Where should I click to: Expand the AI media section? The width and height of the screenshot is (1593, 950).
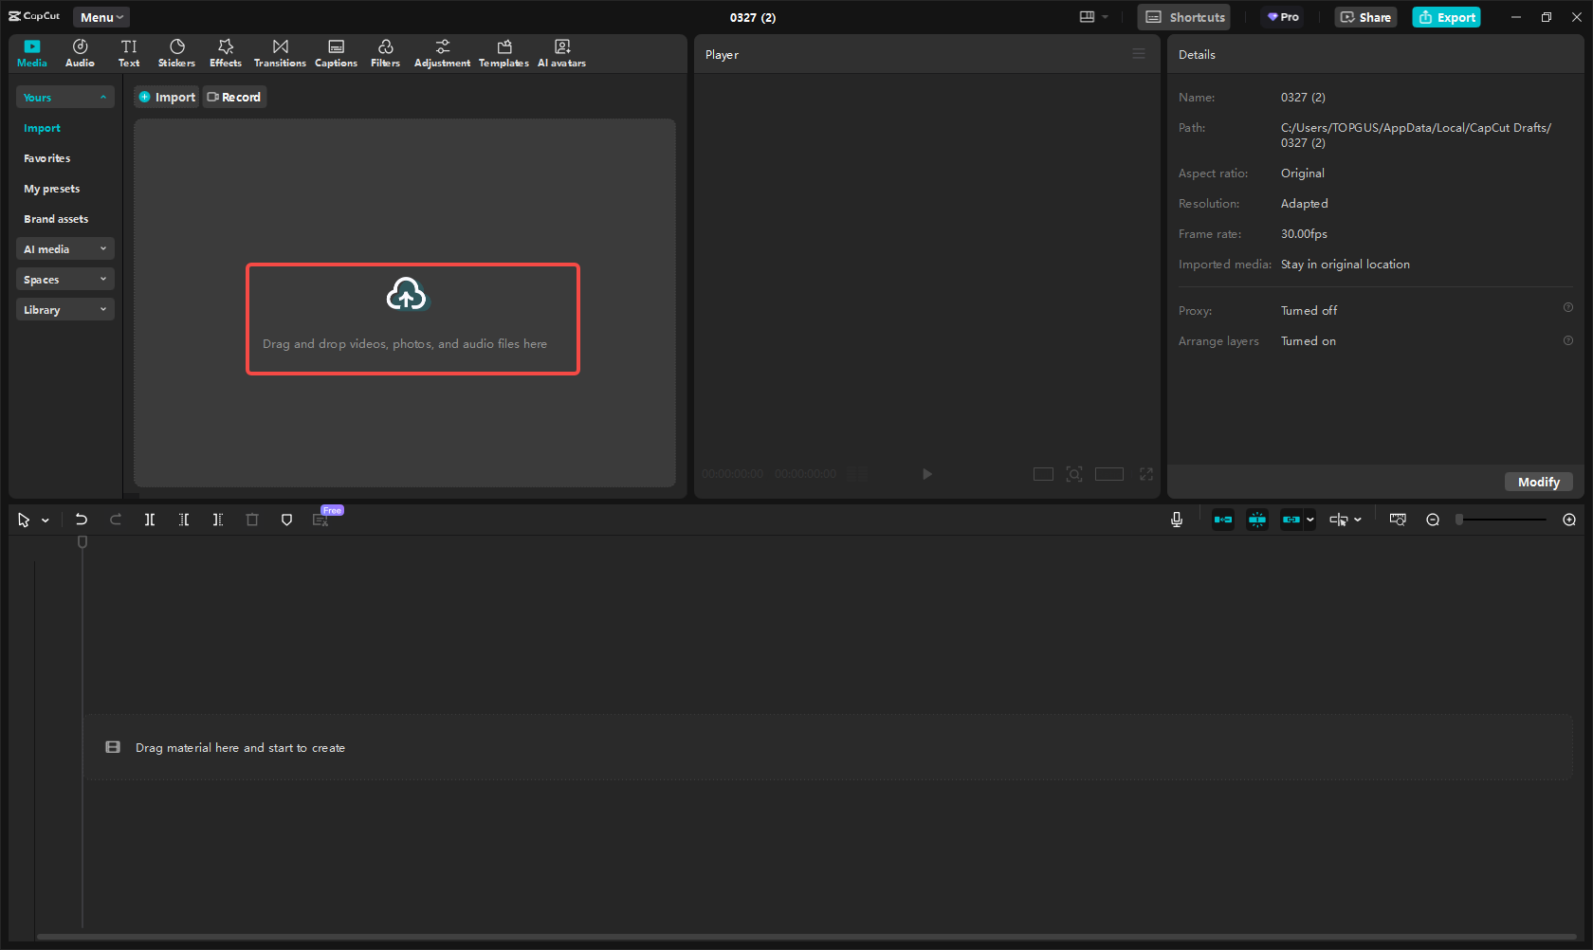(64, 248)
